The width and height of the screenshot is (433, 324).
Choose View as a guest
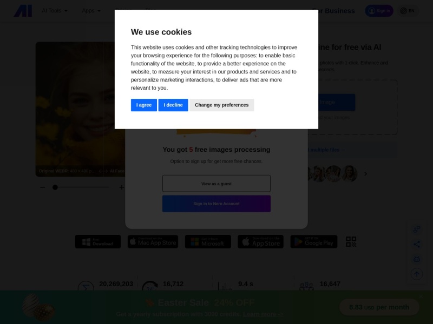(x=216, y=184)
